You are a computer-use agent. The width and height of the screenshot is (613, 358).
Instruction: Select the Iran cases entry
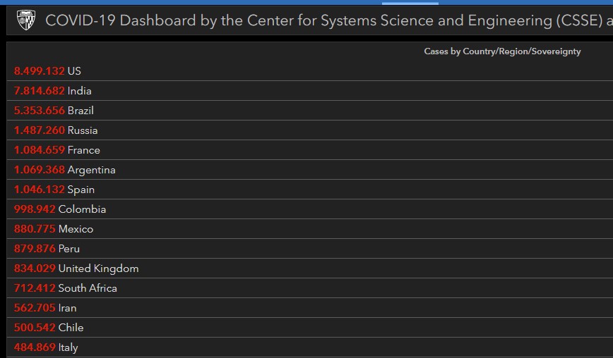[x=309, y=308]
